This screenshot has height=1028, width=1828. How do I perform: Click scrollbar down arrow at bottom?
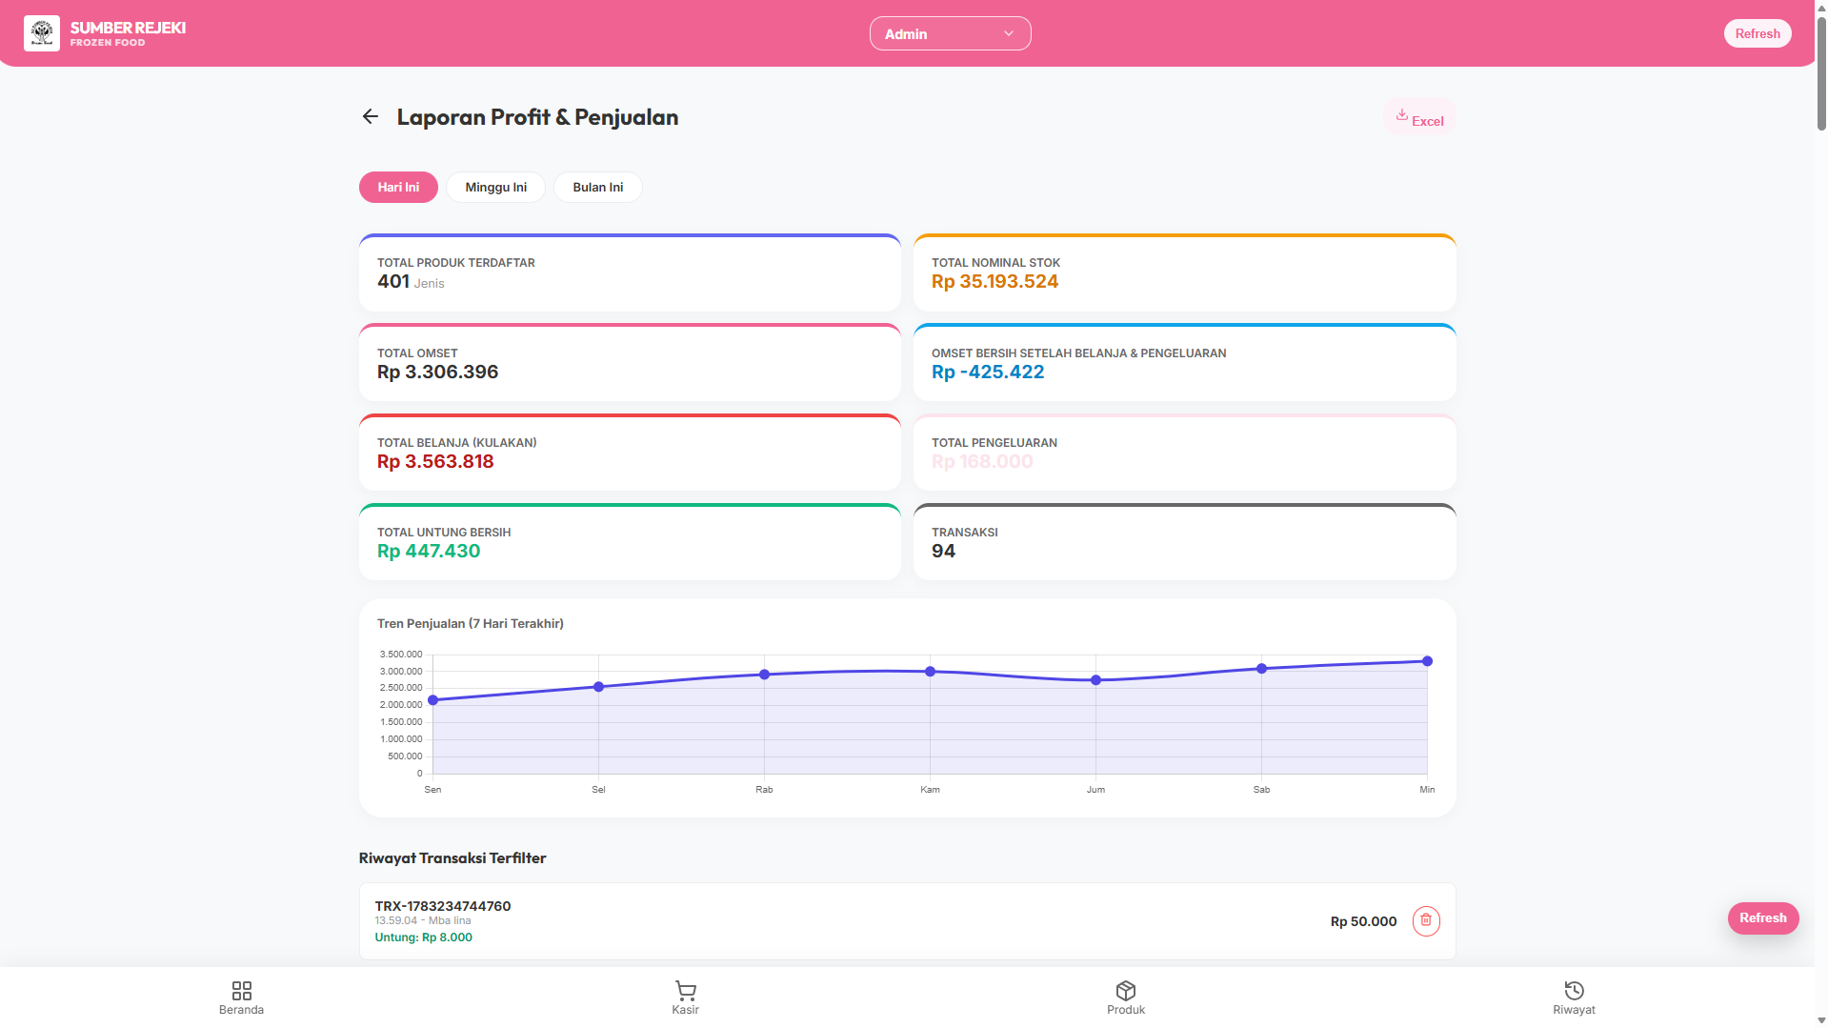click(1820, 1020)
